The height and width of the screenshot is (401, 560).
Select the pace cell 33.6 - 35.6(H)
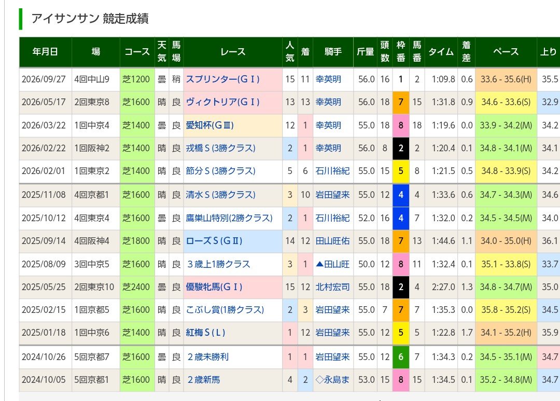506,79
